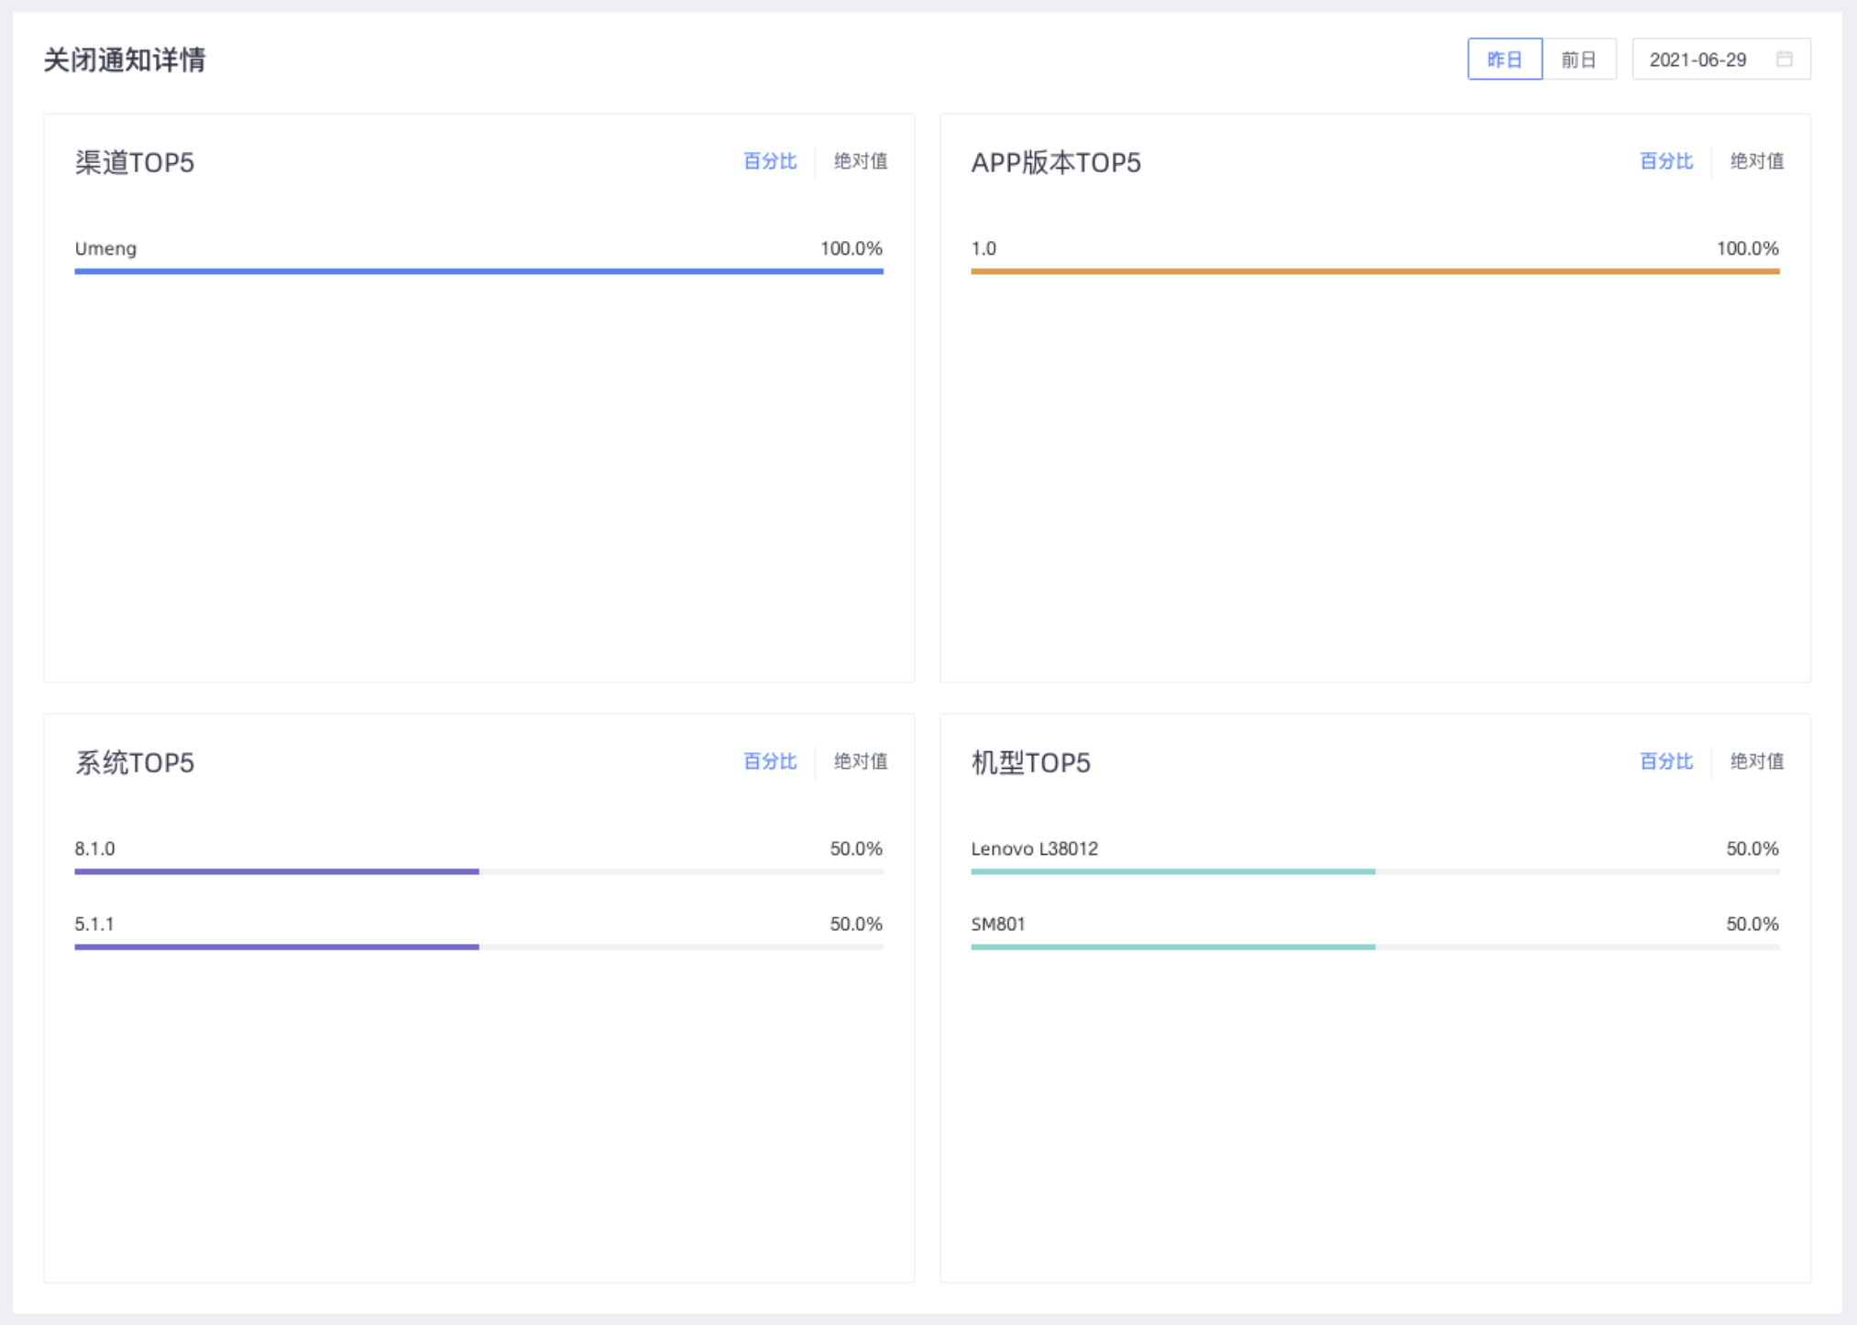This screenshot has width=1857, height=1325.
Task: Click the 关闭通知详情 page title
Action: pos(125,60)
